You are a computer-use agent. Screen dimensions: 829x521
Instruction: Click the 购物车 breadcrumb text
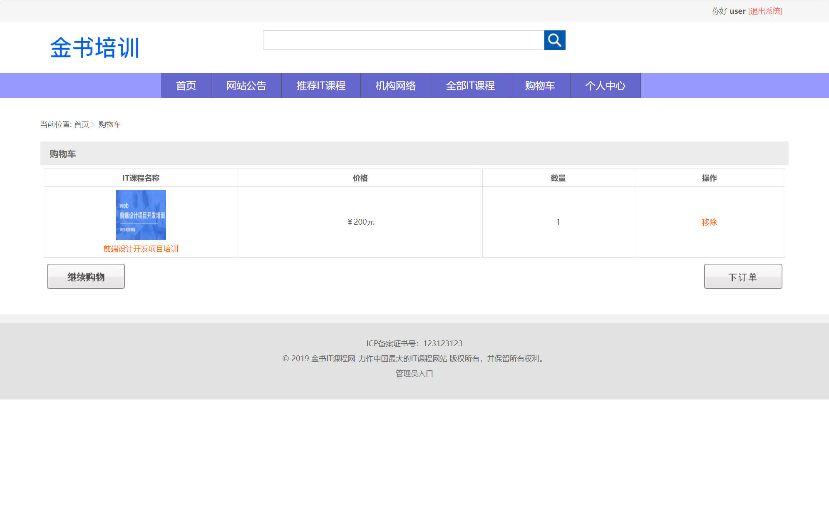coord(109,124)
